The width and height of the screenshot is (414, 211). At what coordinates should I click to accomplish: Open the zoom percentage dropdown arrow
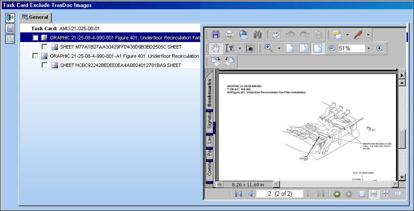(x=368, y=48)
